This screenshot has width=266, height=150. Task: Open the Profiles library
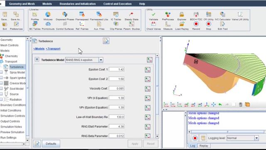35,16
